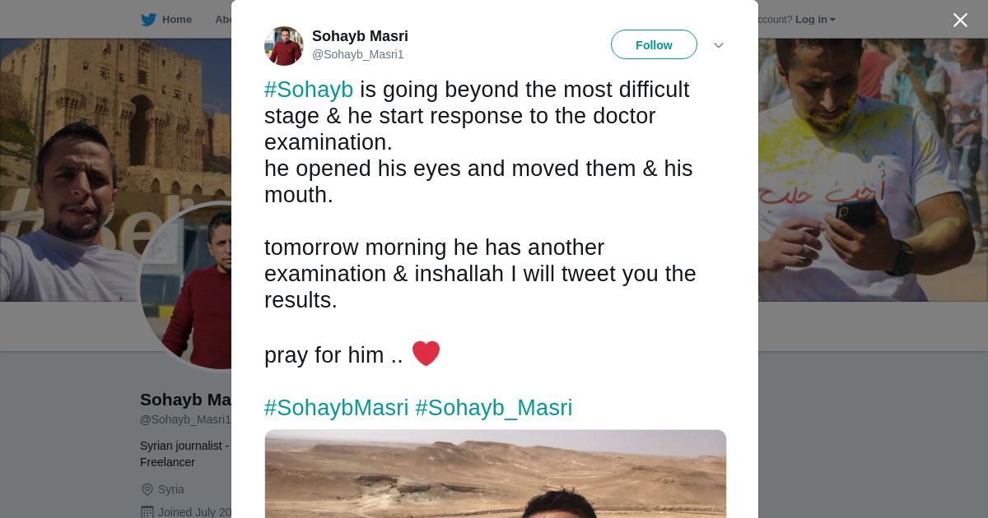
Task: Open the small avatar in tweet header
Action: click(284, 45)
